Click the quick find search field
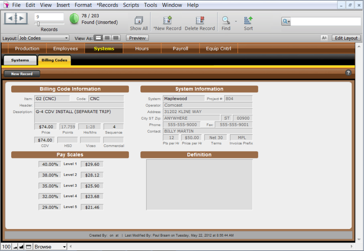364x251 pixels. 325,22
